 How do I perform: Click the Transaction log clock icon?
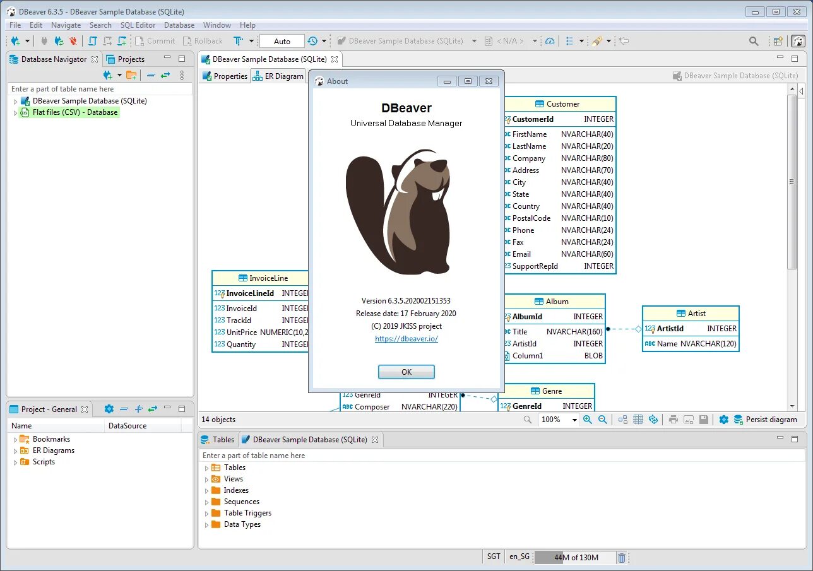312,41
